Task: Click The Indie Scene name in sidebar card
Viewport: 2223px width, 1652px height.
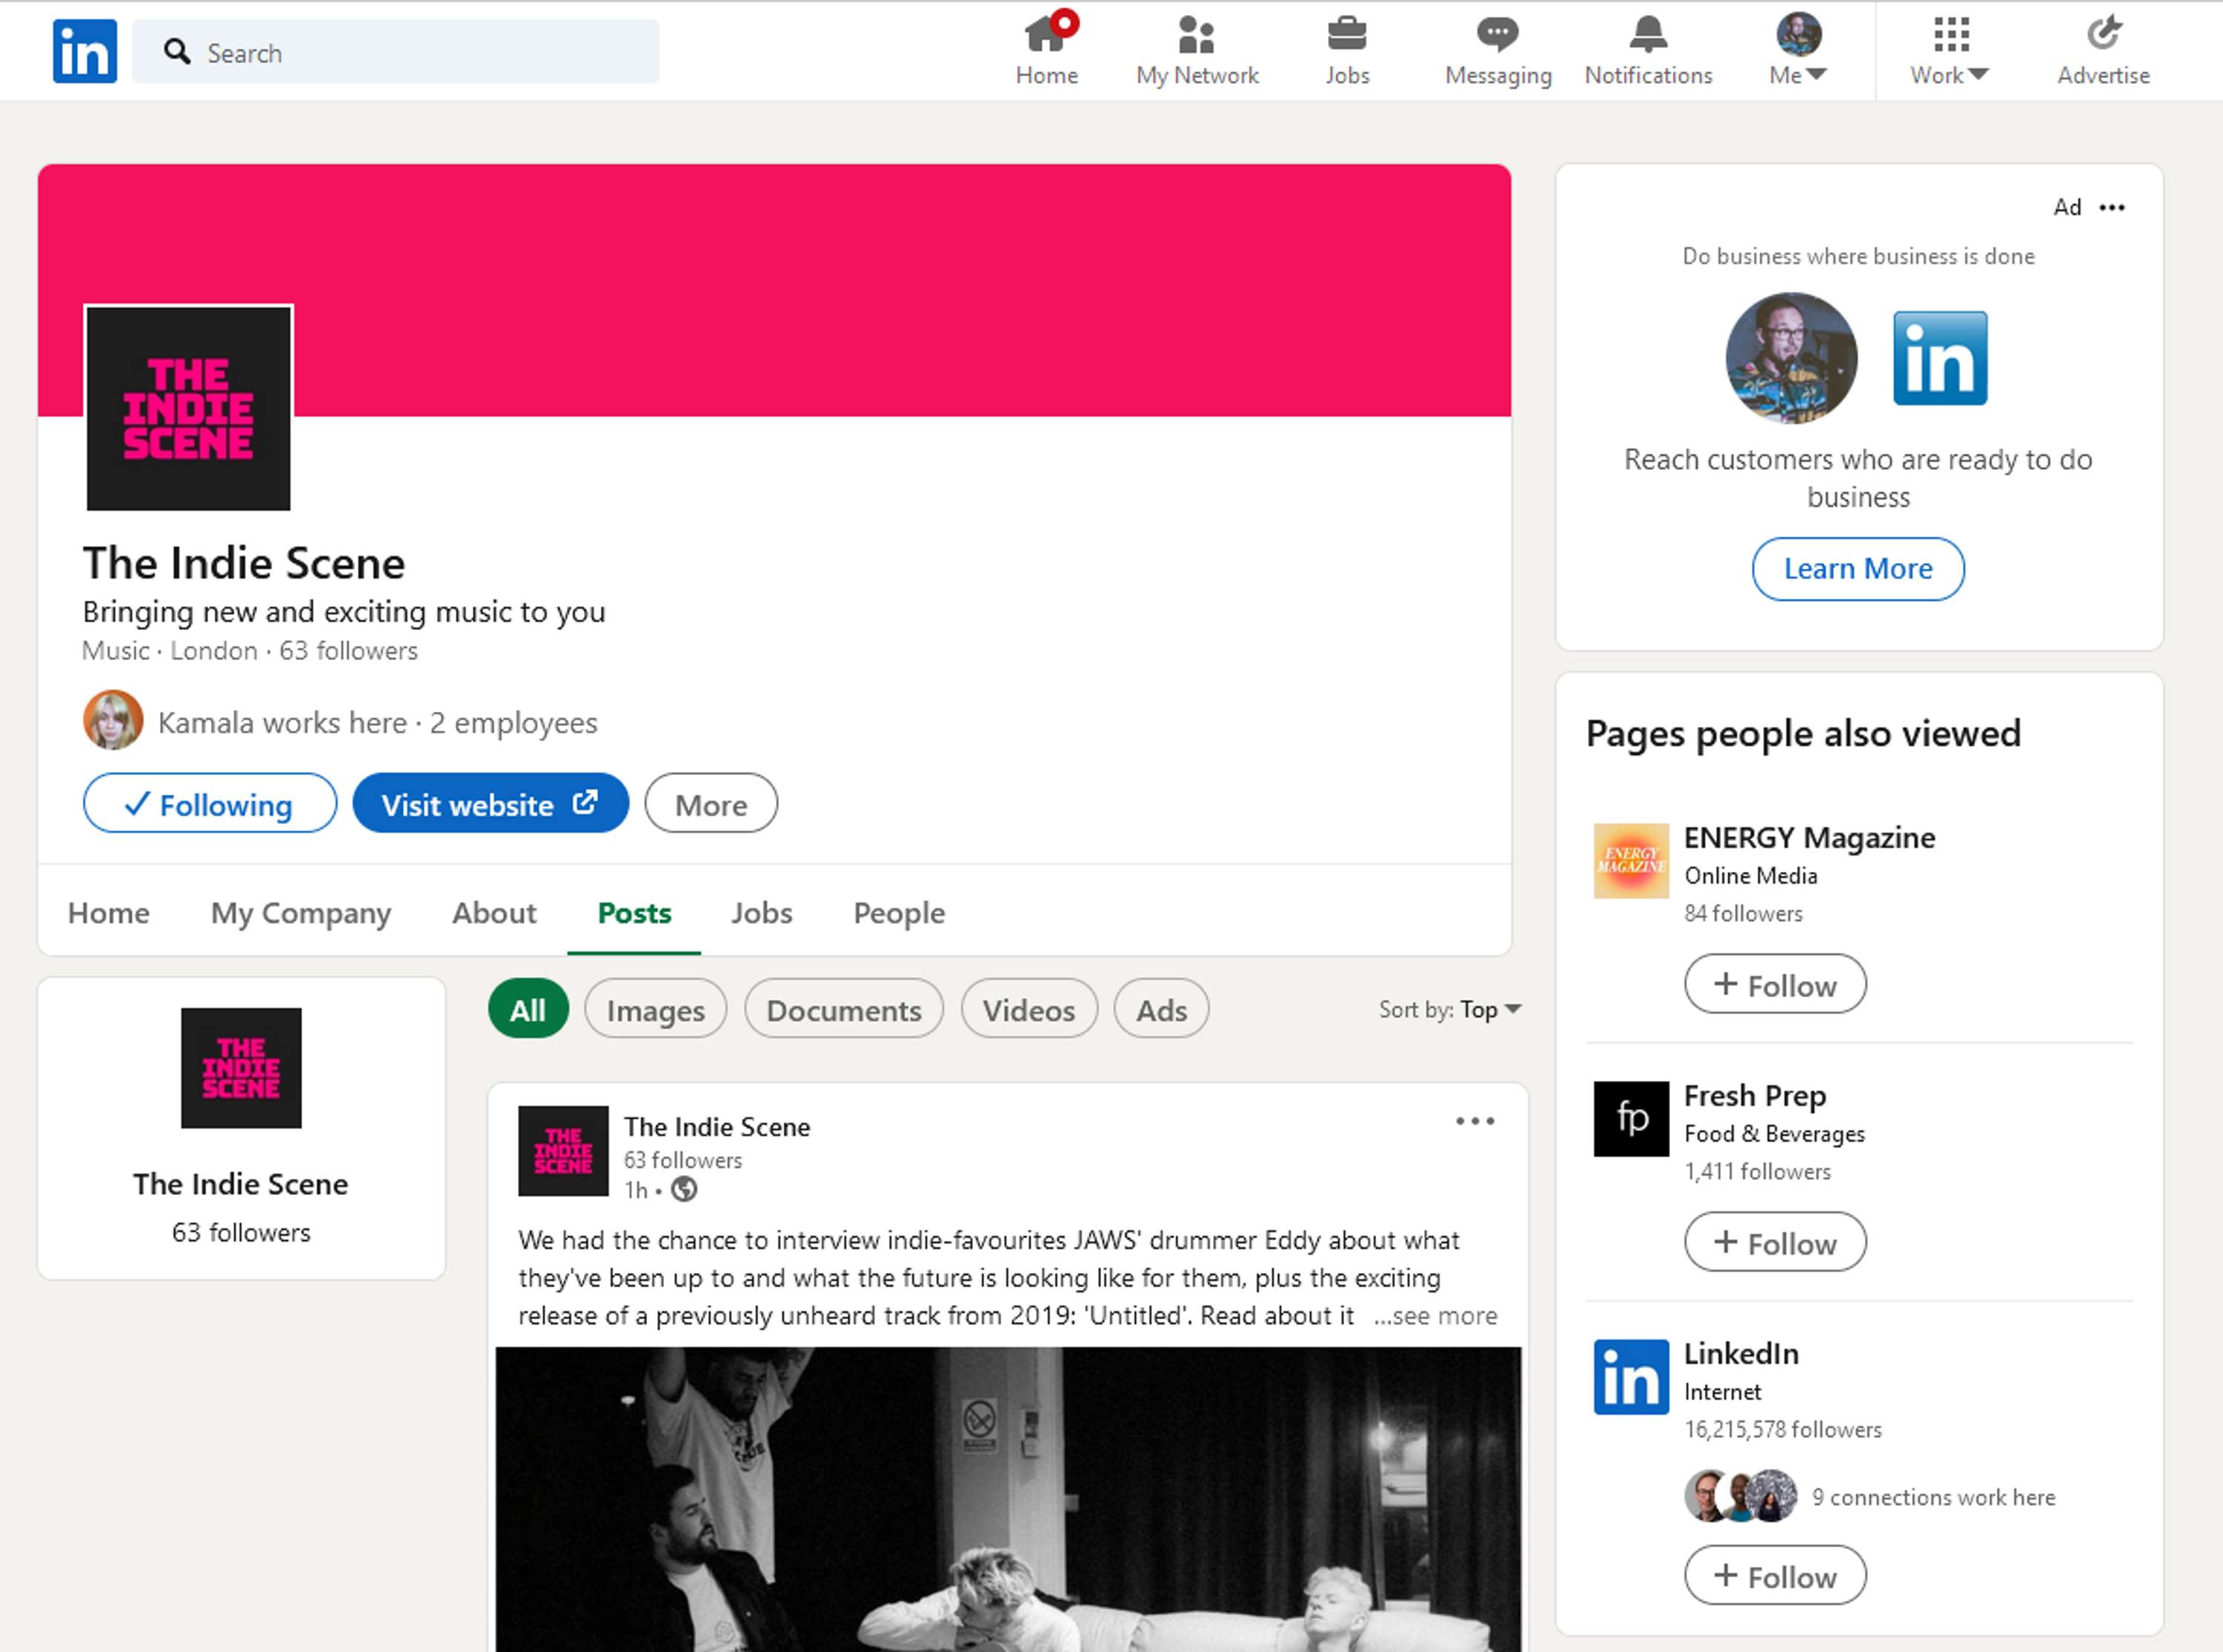Action: [241, 1183]
